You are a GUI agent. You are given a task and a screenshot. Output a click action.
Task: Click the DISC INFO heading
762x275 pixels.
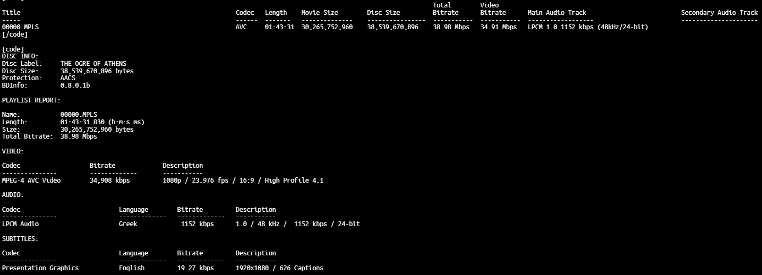(20, 56)
